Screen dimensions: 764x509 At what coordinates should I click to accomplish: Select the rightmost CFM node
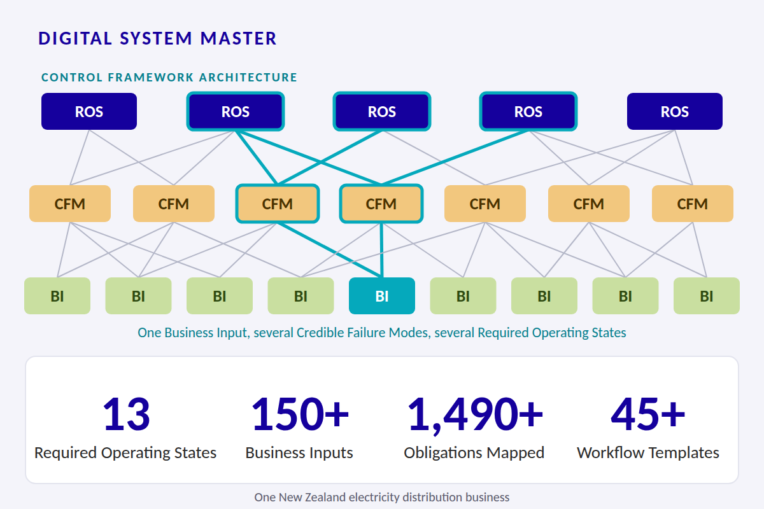point(693,204)
